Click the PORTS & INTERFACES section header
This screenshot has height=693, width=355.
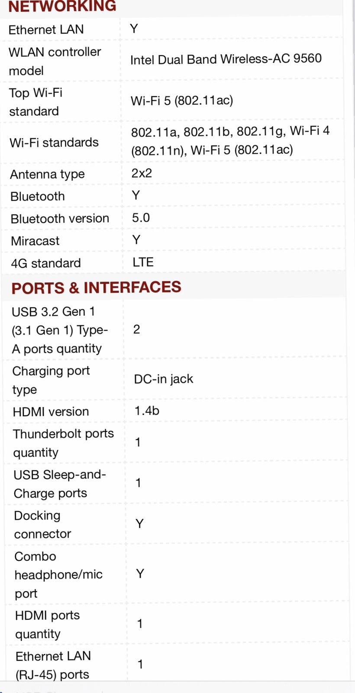click(96, 287)
